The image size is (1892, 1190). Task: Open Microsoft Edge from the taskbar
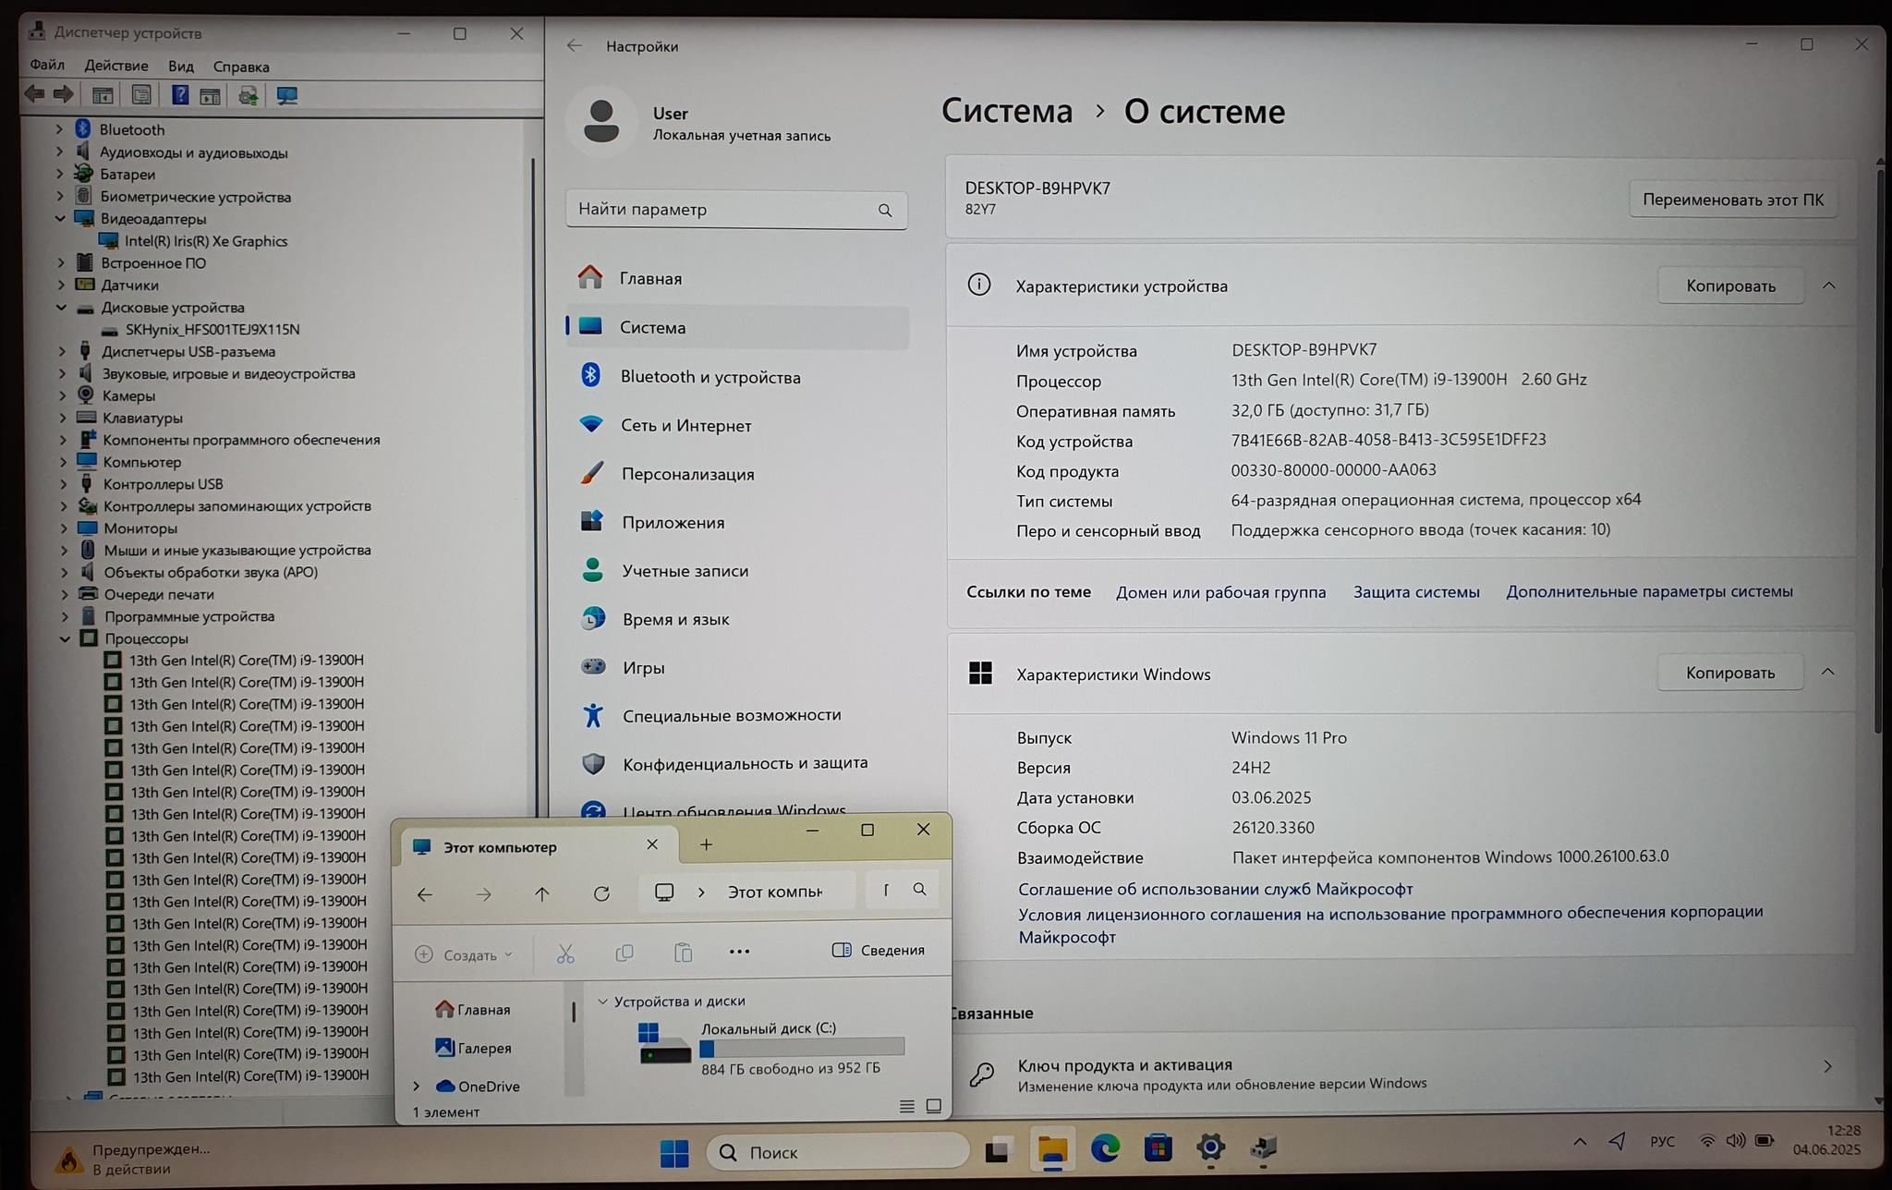pos(1105,1149)
